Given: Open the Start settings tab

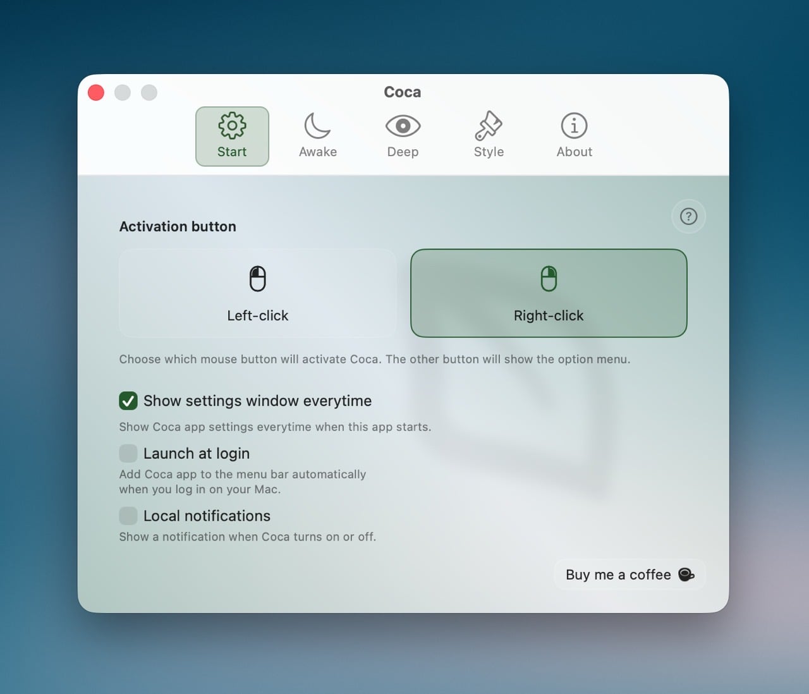Looking at the screenshot, I should point(232,137).
